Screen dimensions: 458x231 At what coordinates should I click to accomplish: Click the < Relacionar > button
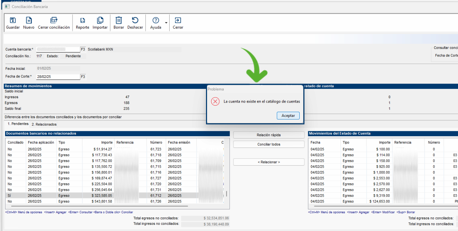[269, 162]
